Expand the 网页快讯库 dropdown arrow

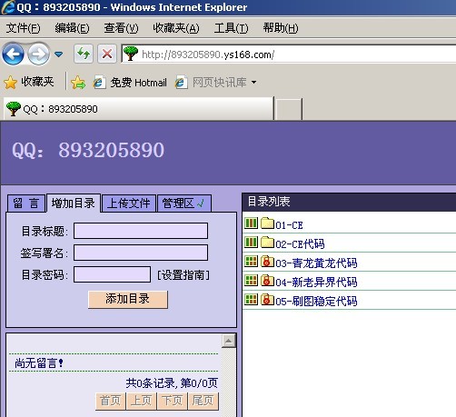pyautogui.click(x=253, y=82)
